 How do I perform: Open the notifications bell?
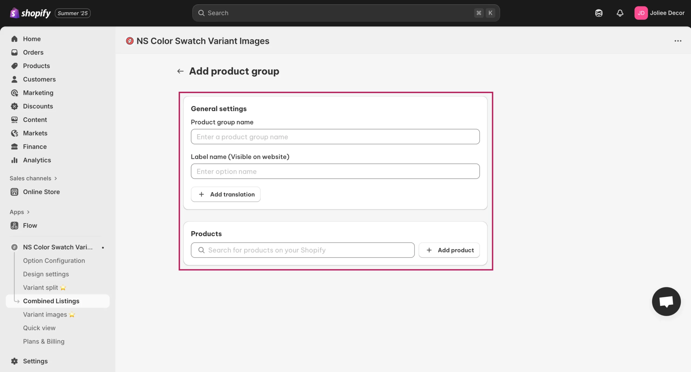click(x=620, y=13)
